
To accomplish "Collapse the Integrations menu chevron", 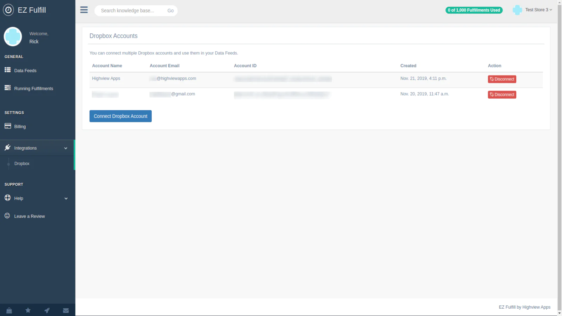I will coord(66,148).
